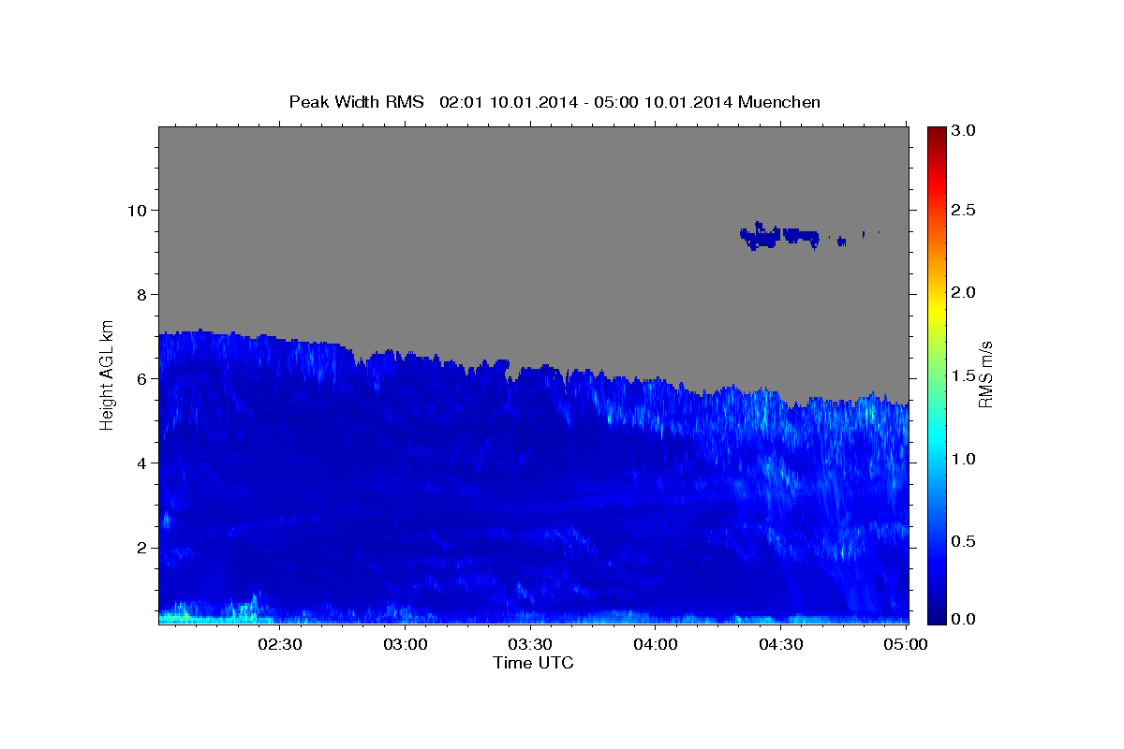This screenshot has width=1124, height=749.
Task: Click the dark blue bottom of the colorbar
Action: [937, 616]
